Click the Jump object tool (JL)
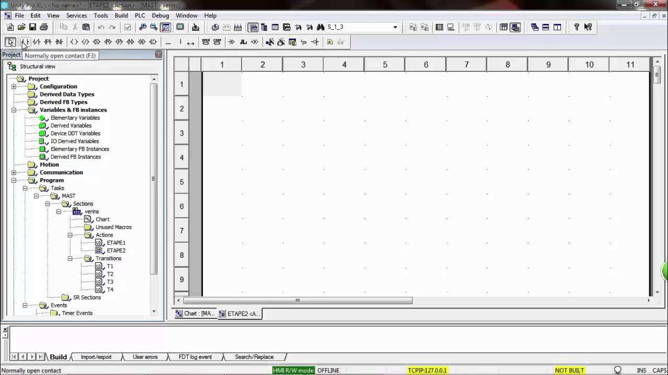668x375 pixels. pyautogui.click(x=243, y=42)
